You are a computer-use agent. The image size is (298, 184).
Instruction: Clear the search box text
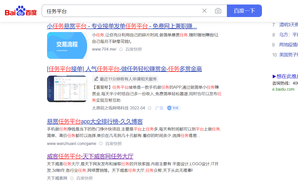204,11
